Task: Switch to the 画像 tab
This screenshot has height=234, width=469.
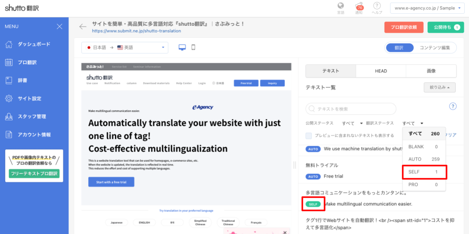Action: (x=431, y=71)
